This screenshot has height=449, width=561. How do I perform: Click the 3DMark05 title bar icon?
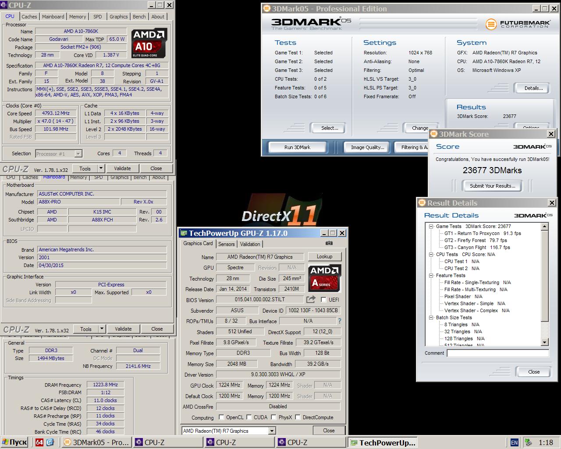[266, 8]
